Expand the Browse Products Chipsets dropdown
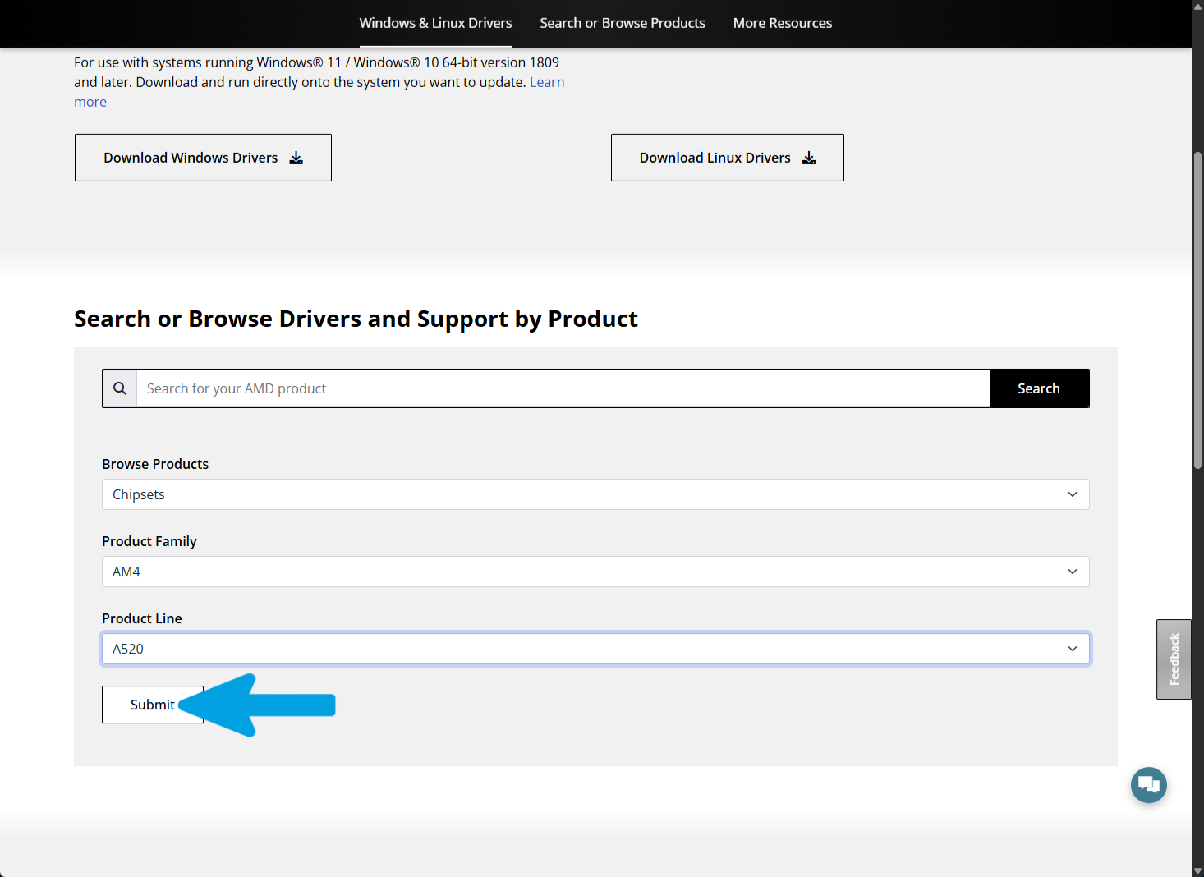The height and width of the screenshot is (877, 1204). 595,494
